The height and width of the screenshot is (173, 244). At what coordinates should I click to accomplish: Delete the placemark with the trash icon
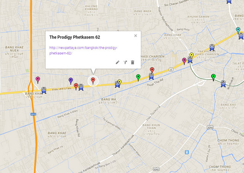[x=133, y=62]
